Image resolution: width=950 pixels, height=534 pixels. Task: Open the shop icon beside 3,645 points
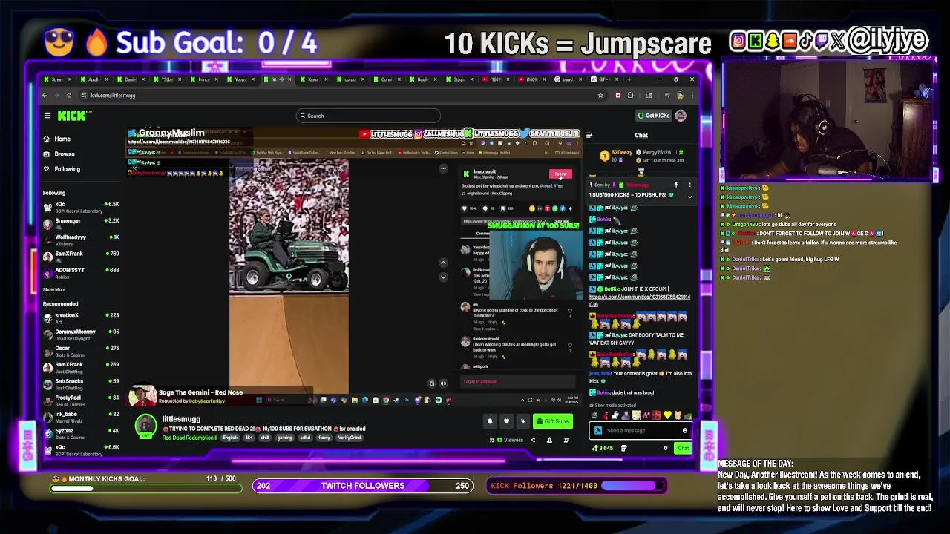pyautogui.click(x=623, y=448)
